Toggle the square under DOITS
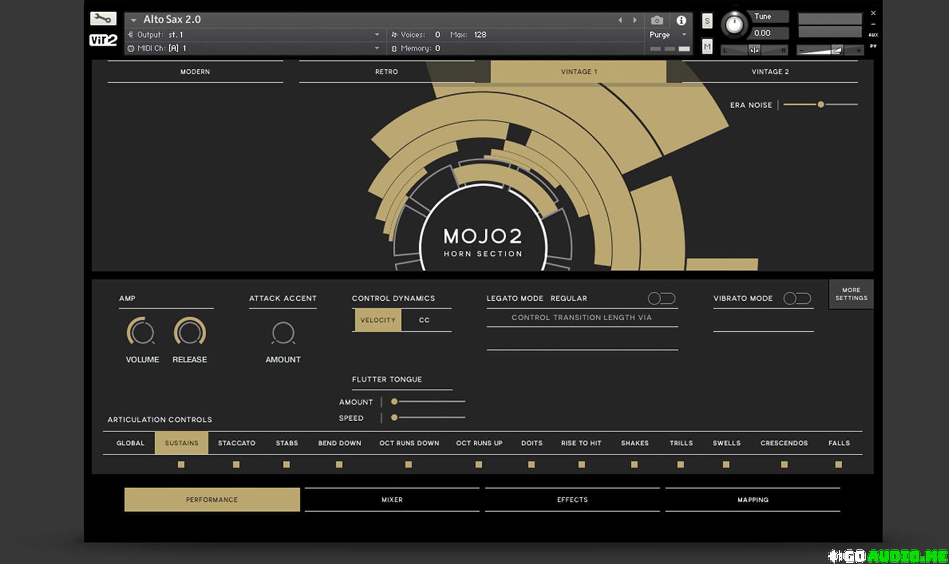The height and width of the screenshot is (564, 949). pos(531,464)
